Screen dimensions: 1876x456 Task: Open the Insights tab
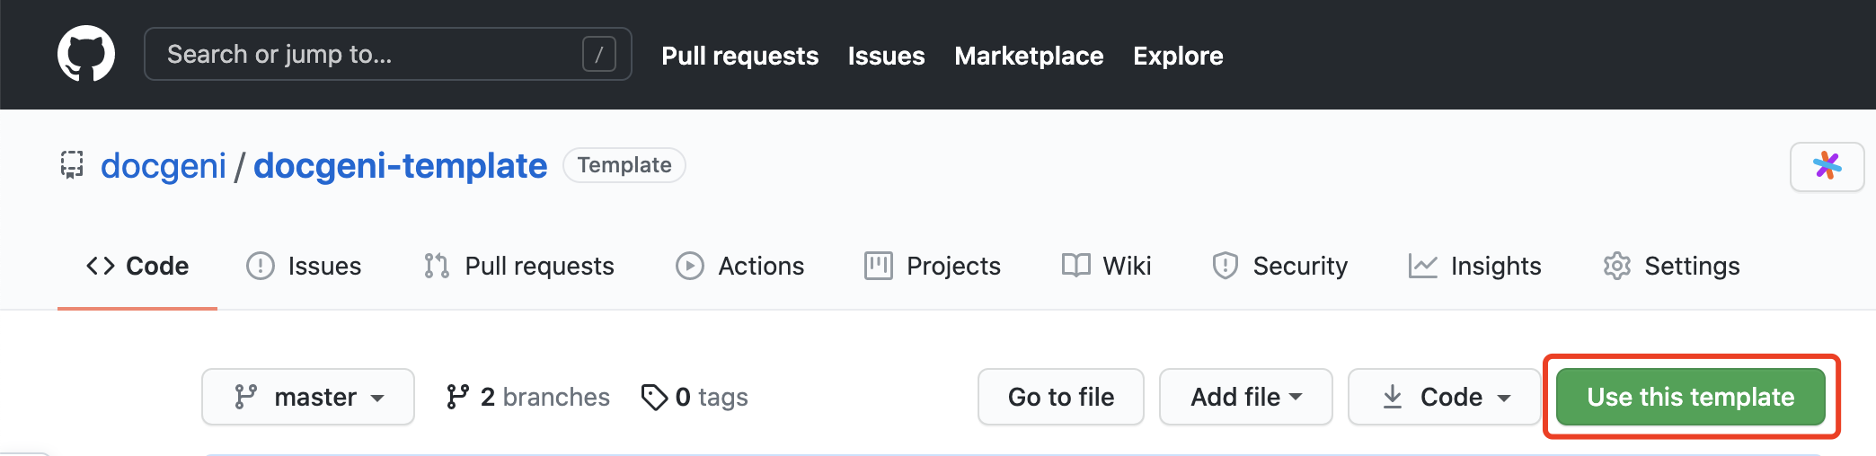tap(1474, 266)
